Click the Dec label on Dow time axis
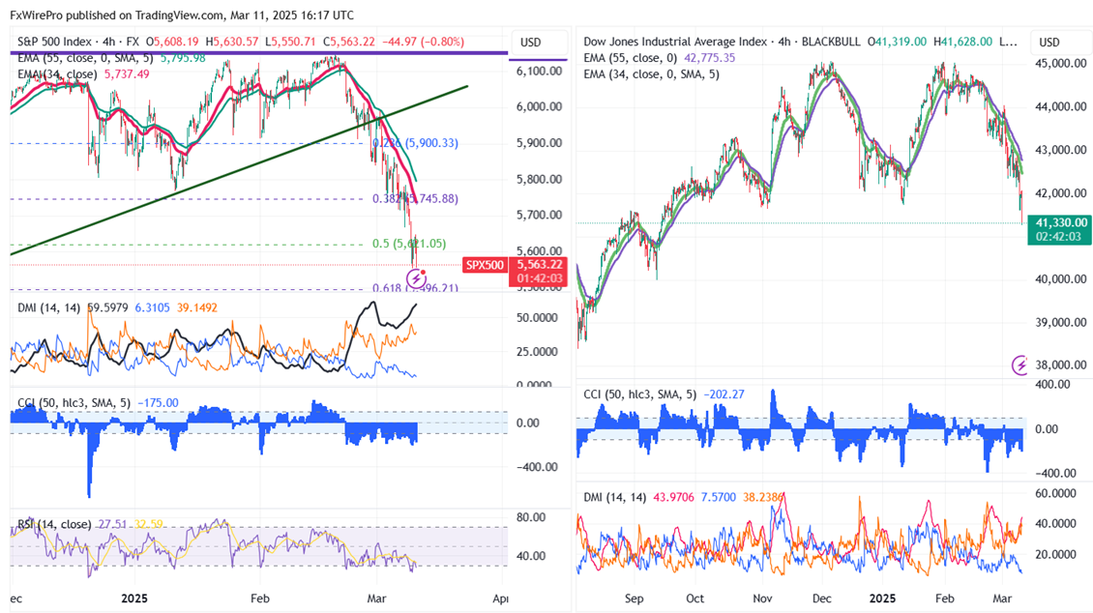The width and height of the screenshot is (1093, 613). [x=822, y=598]
